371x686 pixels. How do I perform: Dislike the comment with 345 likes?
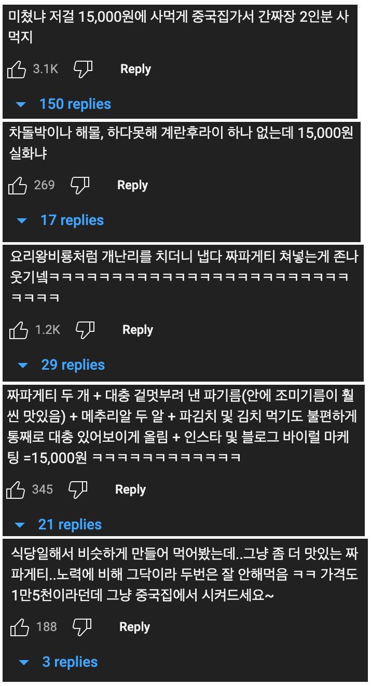point(78,490)
